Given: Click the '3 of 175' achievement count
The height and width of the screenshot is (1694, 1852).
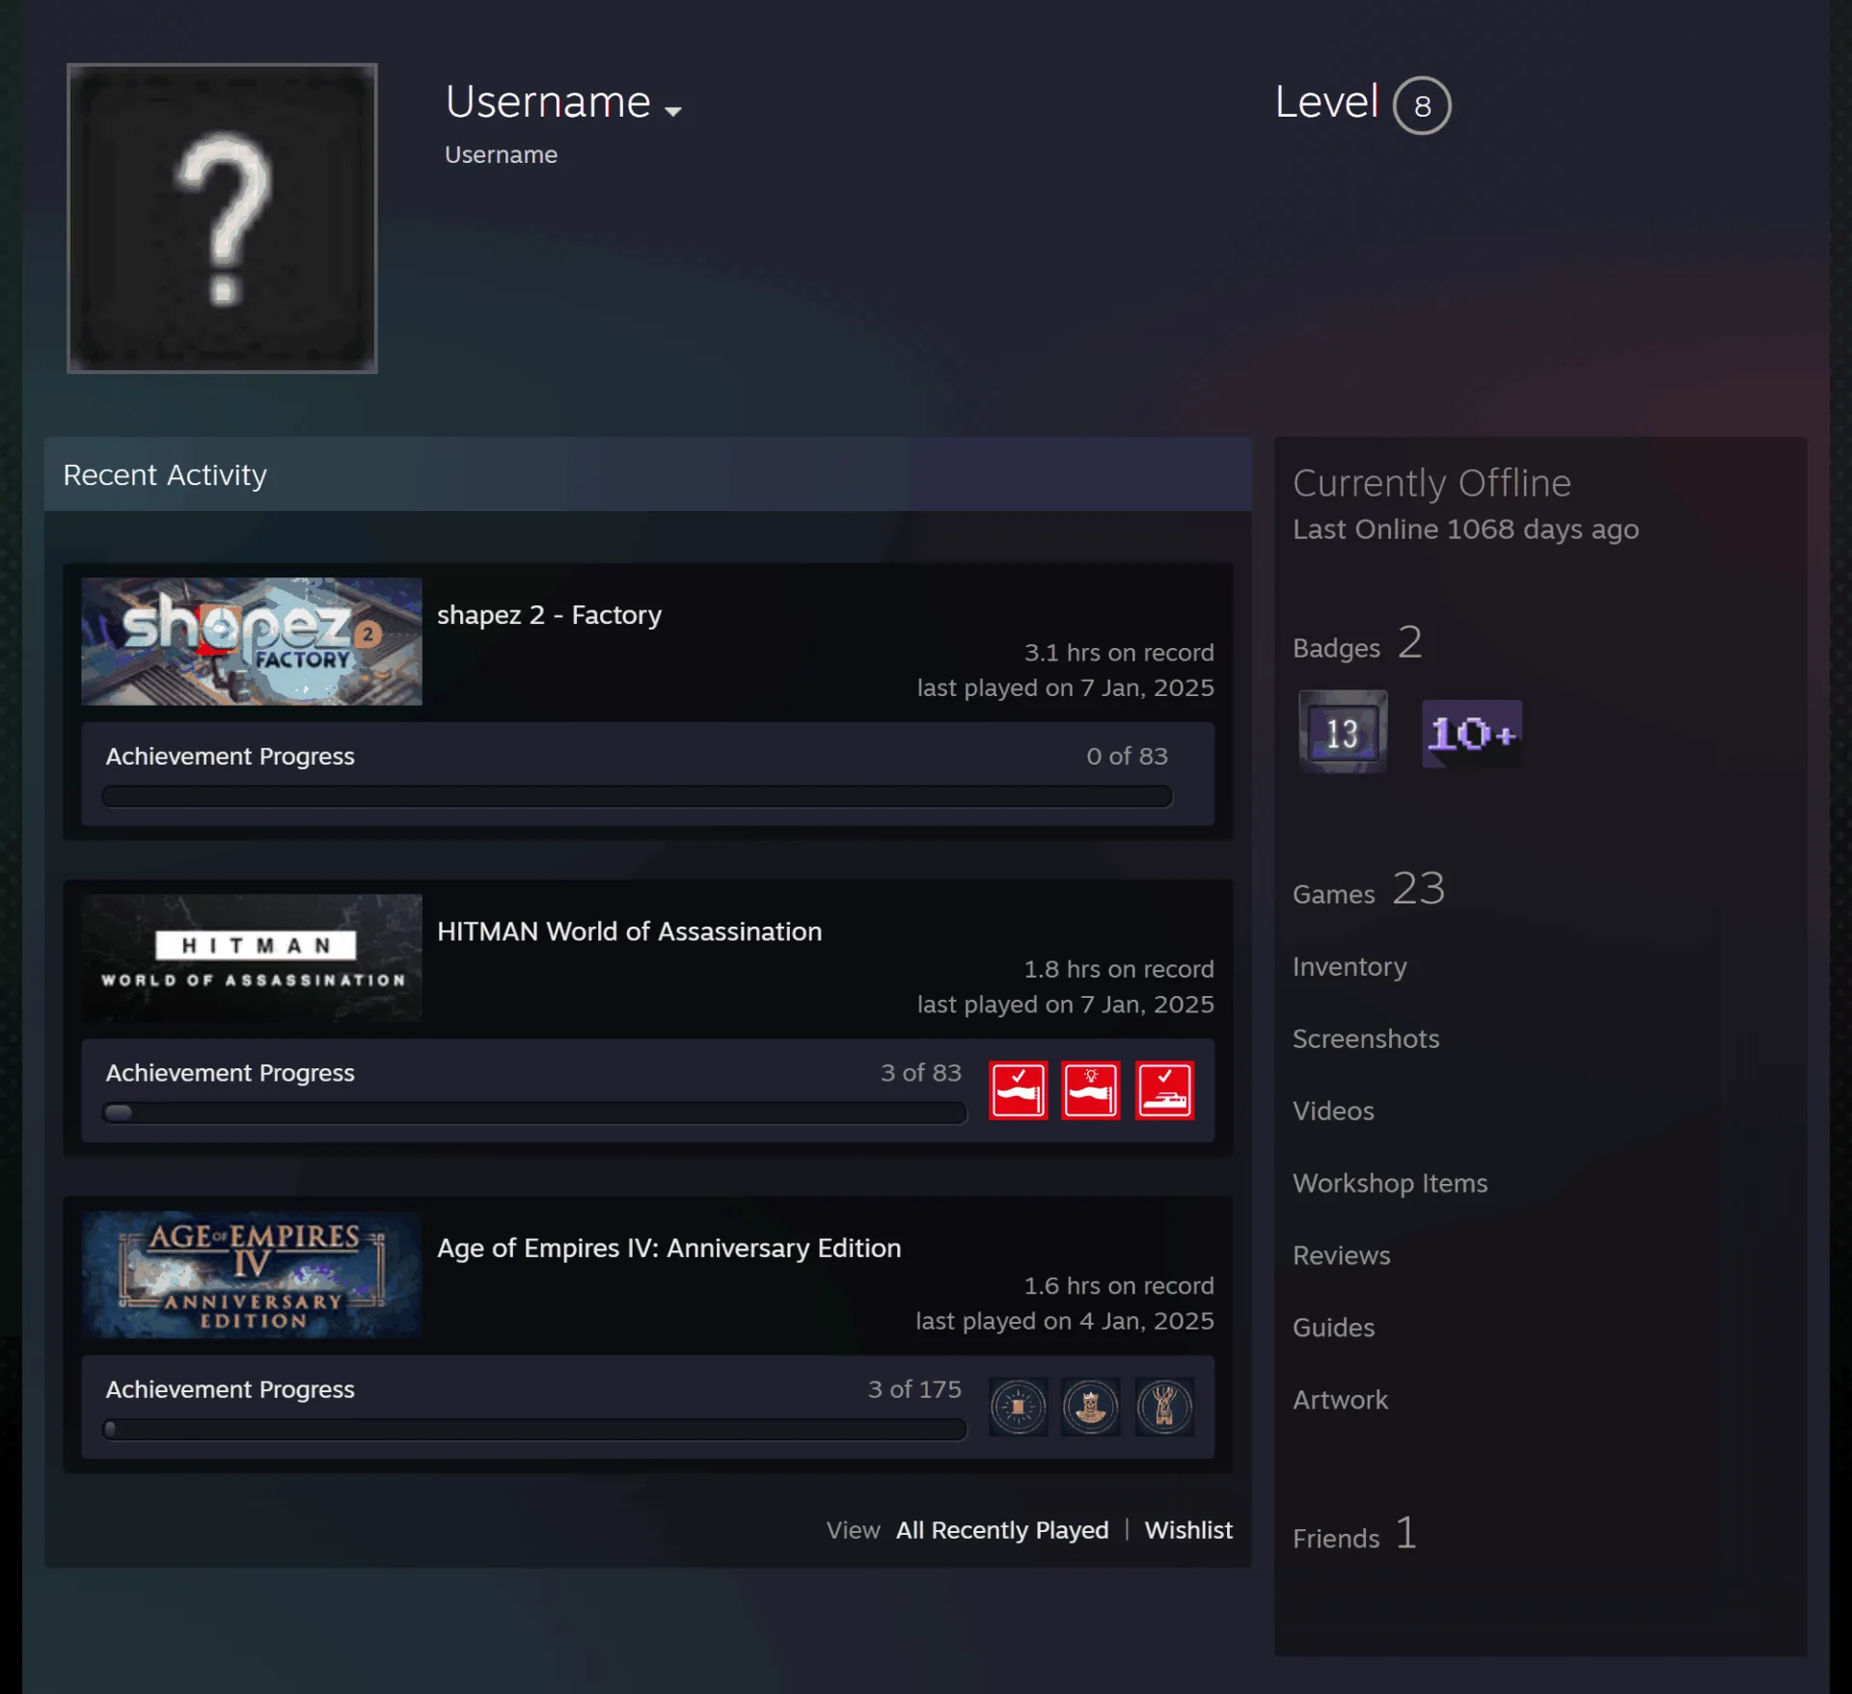Looking at the screenshot, I should coord(914,1388).
